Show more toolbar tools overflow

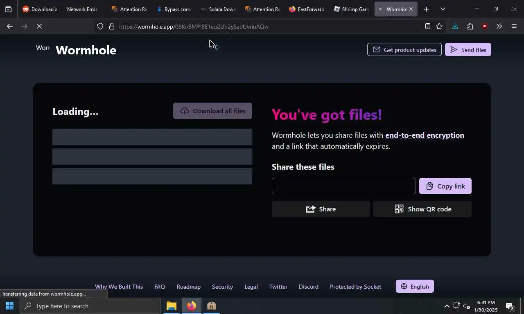(x=499, y=26)
